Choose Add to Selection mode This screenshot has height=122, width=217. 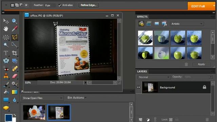17,5
